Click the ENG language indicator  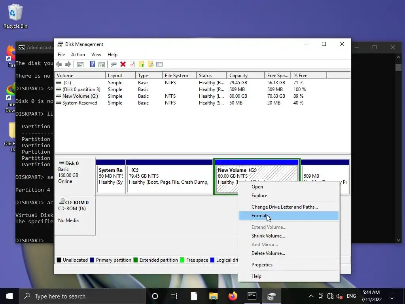point(351,296)
